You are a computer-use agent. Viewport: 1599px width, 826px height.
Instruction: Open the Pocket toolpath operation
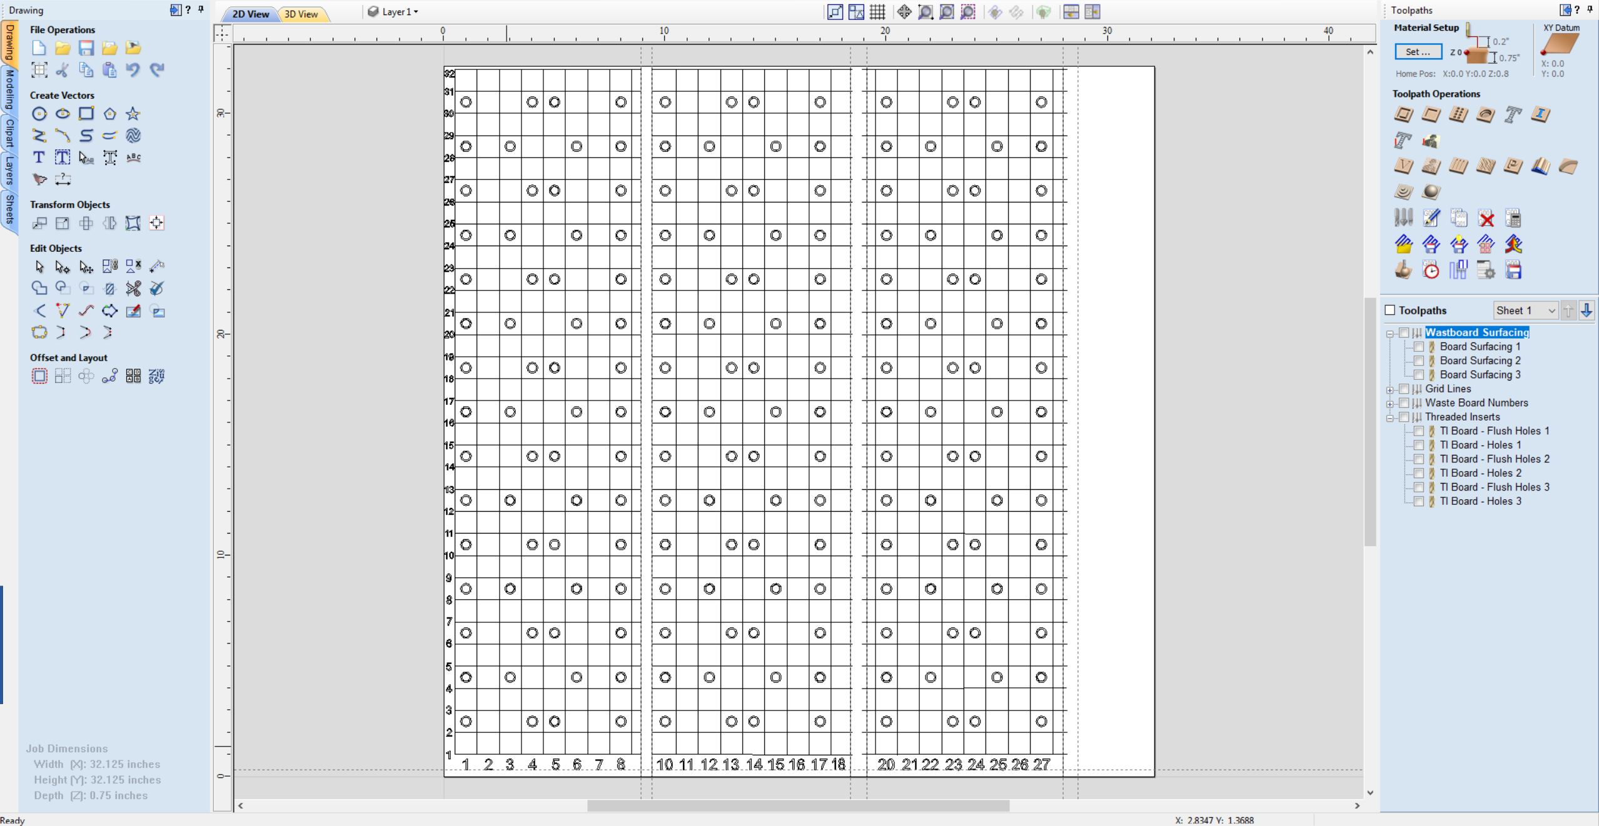point(1431,116)
